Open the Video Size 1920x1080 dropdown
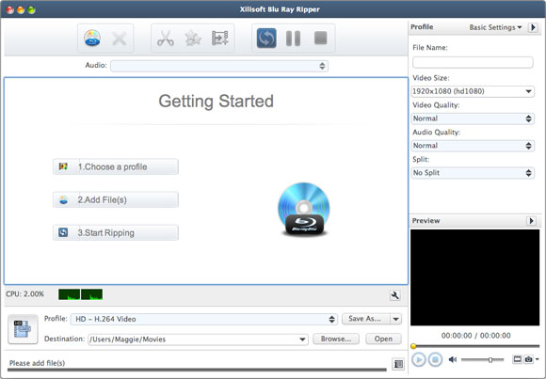This screenshot has width=546, height=379. click(x=473, y=91)
